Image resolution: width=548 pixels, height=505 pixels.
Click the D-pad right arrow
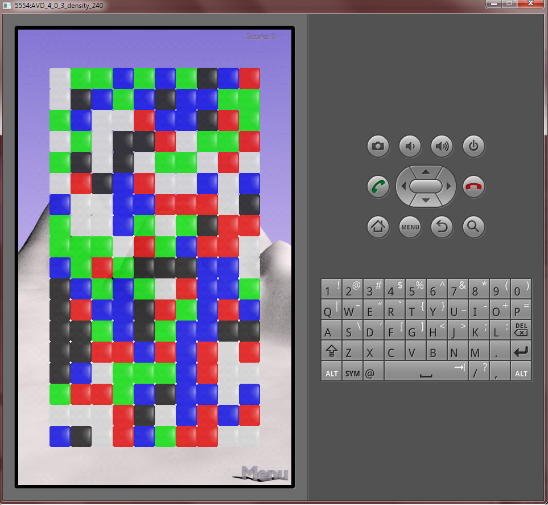(449, 186)
